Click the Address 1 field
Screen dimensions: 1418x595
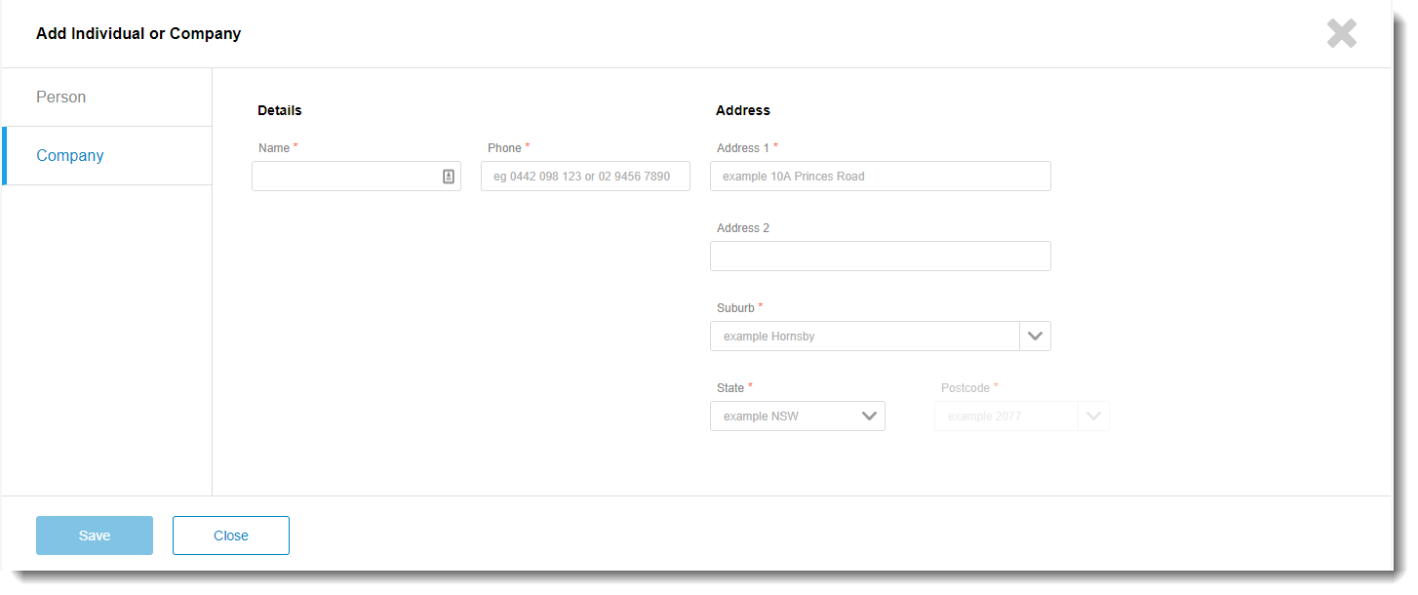pos(881,177)
